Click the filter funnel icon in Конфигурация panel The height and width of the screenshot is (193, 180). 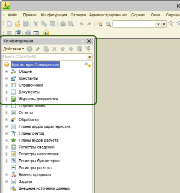[x=88, y=49]
